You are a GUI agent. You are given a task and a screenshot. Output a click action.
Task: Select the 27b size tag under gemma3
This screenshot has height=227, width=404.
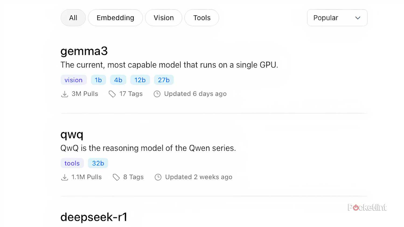[163, 80]
